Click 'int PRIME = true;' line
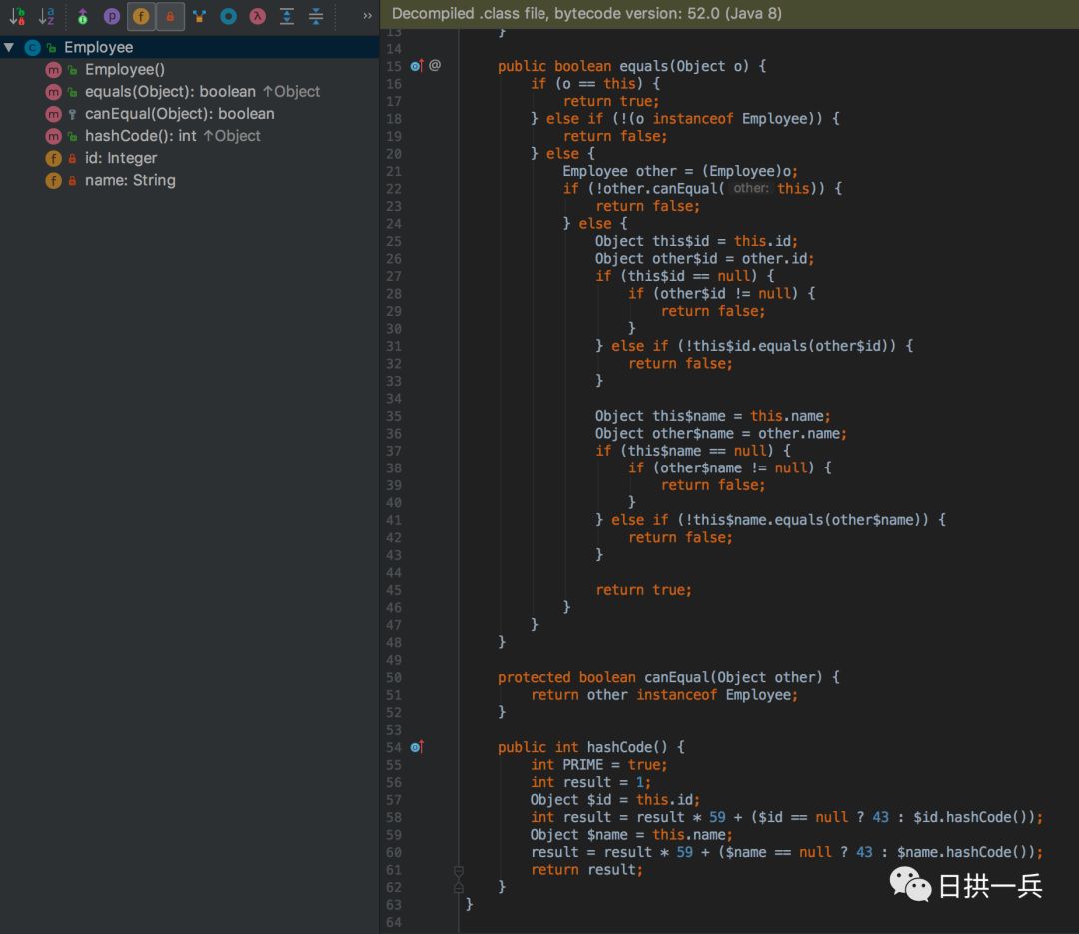The height and width of the screenshot is (934, 1079). pyautogui.click(x=598, y=765)
